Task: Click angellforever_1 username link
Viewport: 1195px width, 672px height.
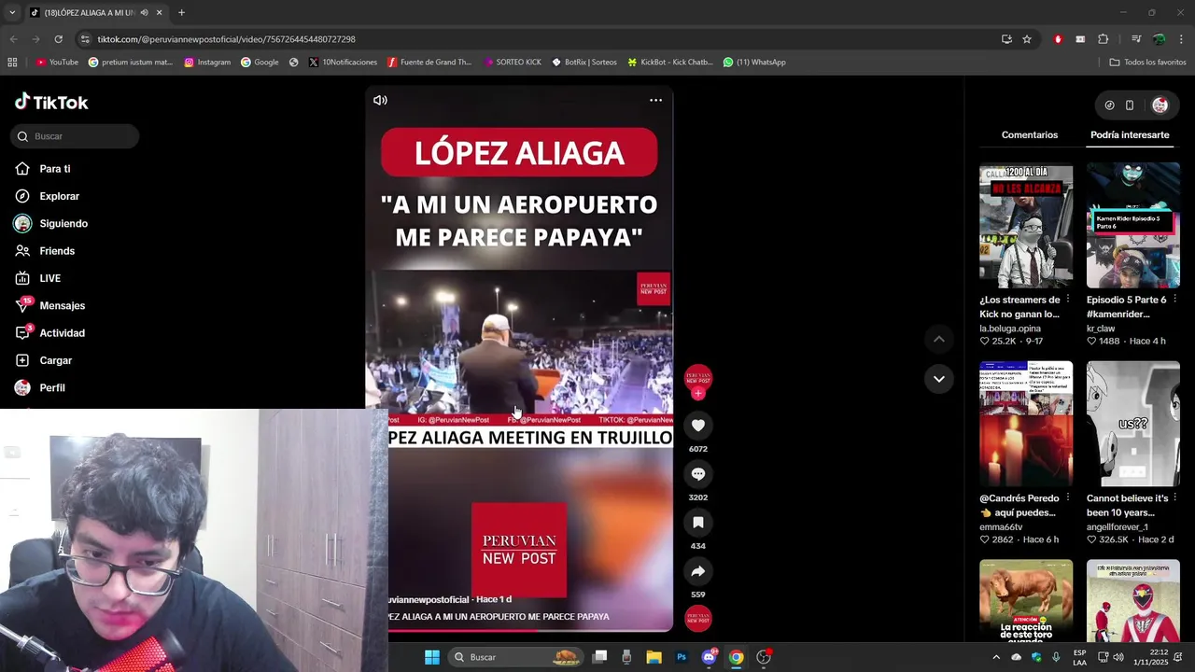Action: point(1118,527)
